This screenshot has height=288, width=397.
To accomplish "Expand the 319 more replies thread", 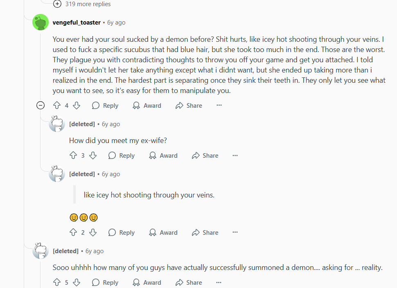I will [57, 4].
